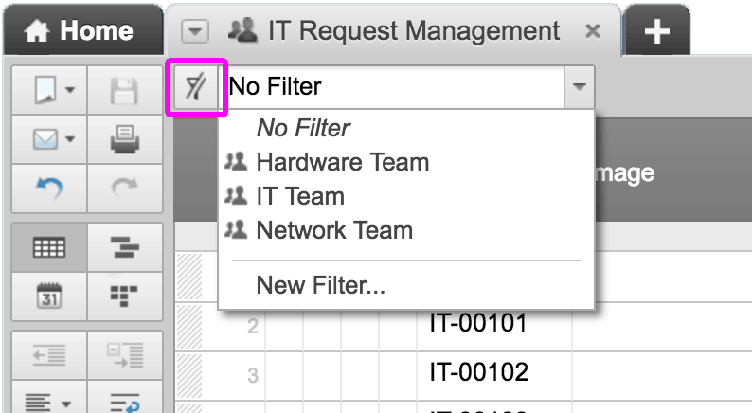Click the filter toggle icon

pos(195,89)
